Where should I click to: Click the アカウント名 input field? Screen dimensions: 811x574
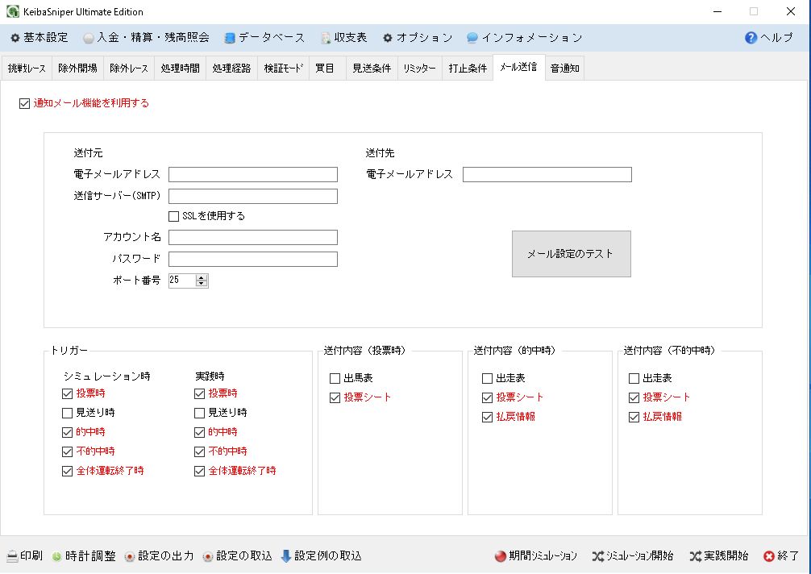pyautogui.click(x=253, y=237)
